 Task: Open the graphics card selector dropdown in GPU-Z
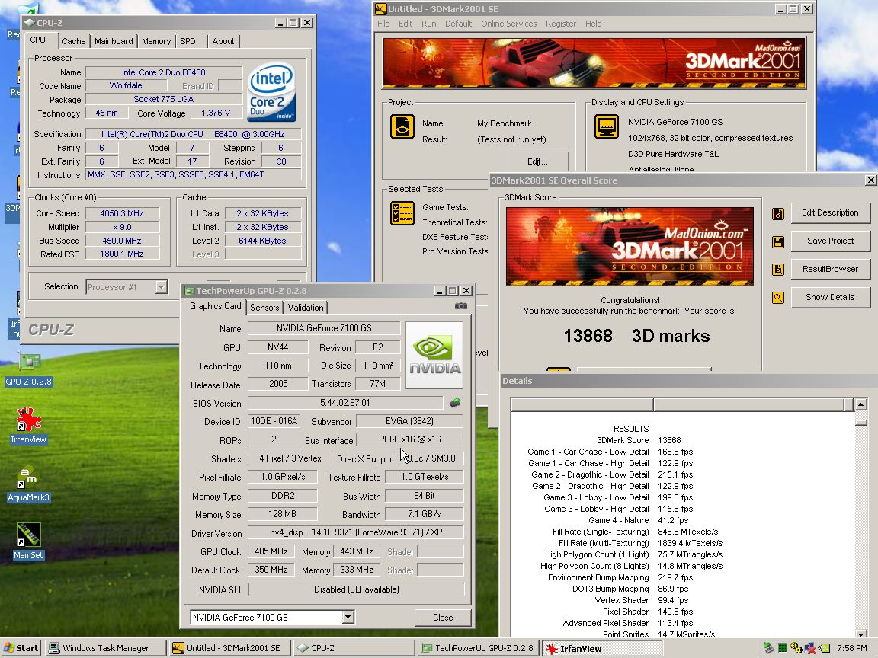(348, 617)
